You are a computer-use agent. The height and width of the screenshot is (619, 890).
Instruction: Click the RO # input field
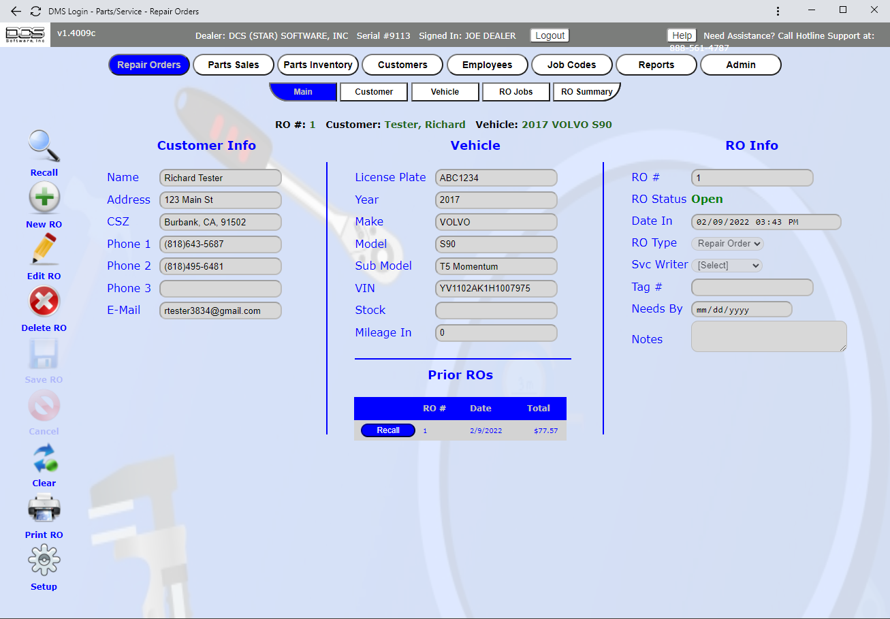[752, 178]
